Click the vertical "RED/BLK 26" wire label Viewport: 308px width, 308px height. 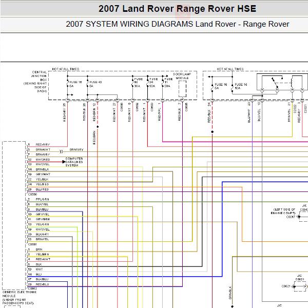pos(84,112)
